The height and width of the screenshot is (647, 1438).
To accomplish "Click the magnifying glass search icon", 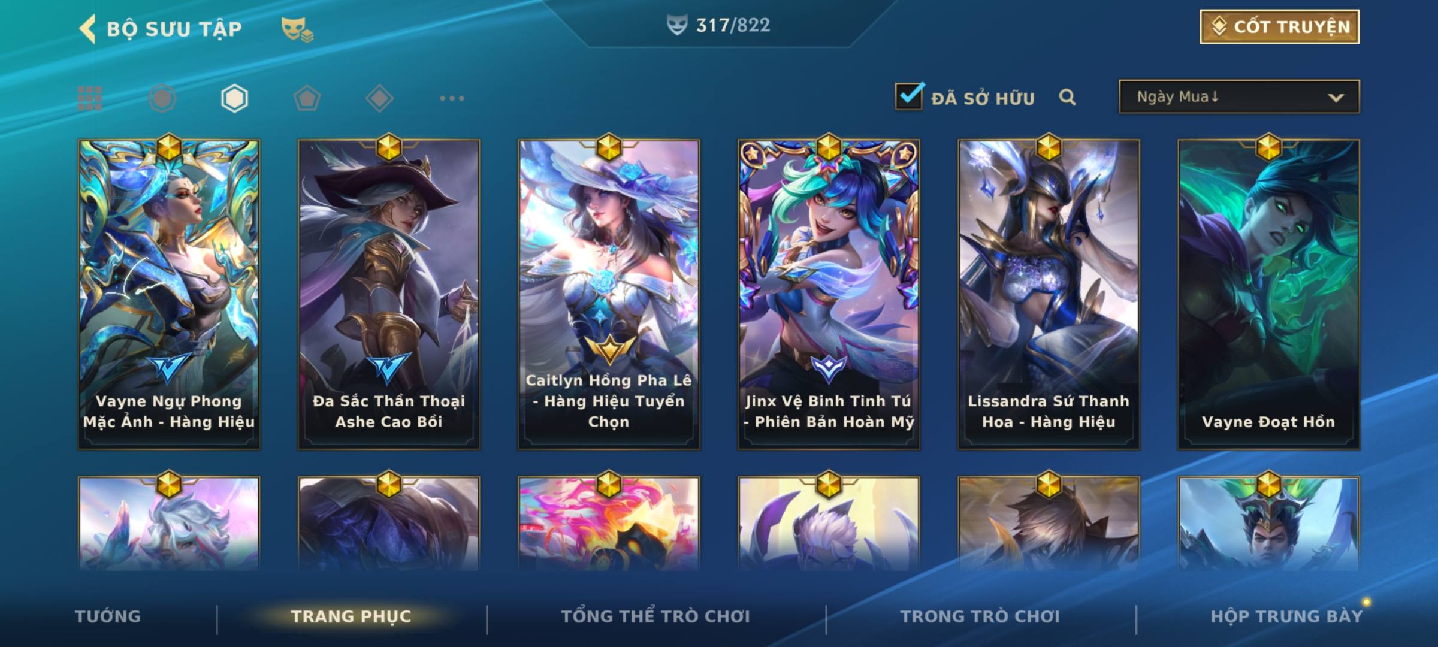I will 1067,97.
